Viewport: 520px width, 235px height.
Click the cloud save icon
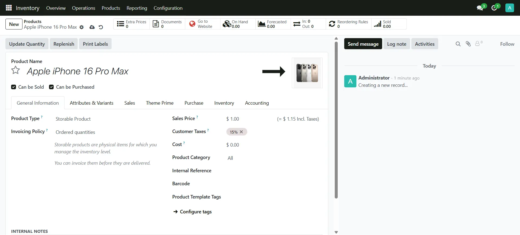pos(92,27)
